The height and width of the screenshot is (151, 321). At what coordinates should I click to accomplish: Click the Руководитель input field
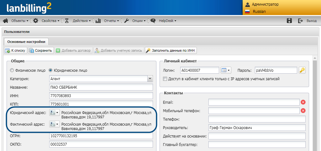click(257, 128)
